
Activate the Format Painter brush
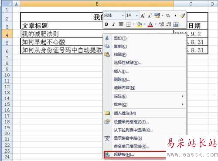point(183,15)
